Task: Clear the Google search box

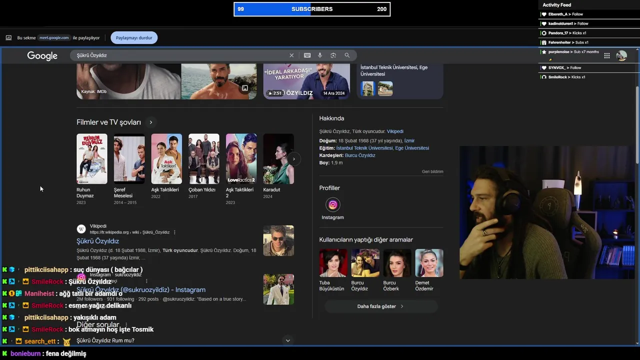Action: pyautogui.click(x=291, y=55)
